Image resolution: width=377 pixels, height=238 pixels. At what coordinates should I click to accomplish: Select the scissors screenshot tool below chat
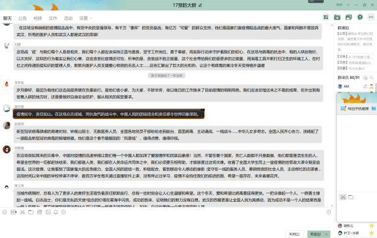click(x=22, y=212)
